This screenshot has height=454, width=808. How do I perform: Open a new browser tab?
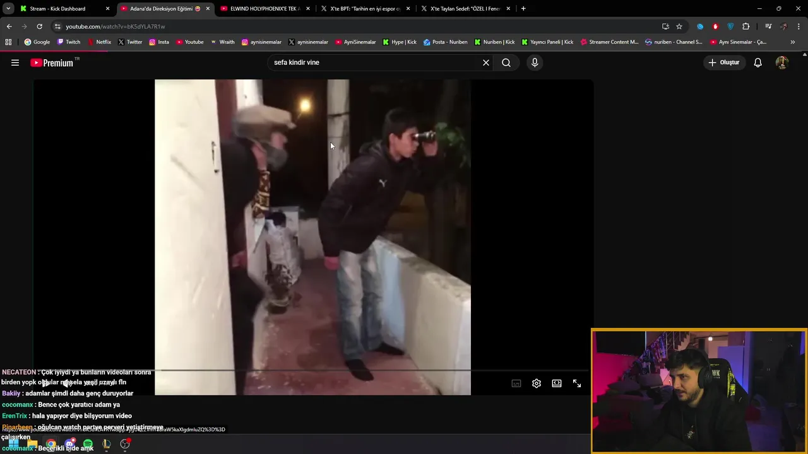coord(523,9)
